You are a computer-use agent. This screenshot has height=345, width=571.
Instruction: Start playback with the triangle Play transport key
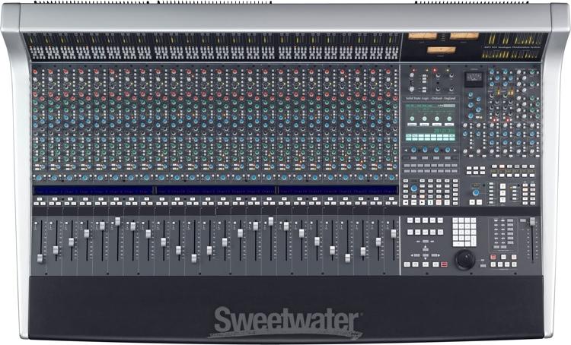pos(422,202)
